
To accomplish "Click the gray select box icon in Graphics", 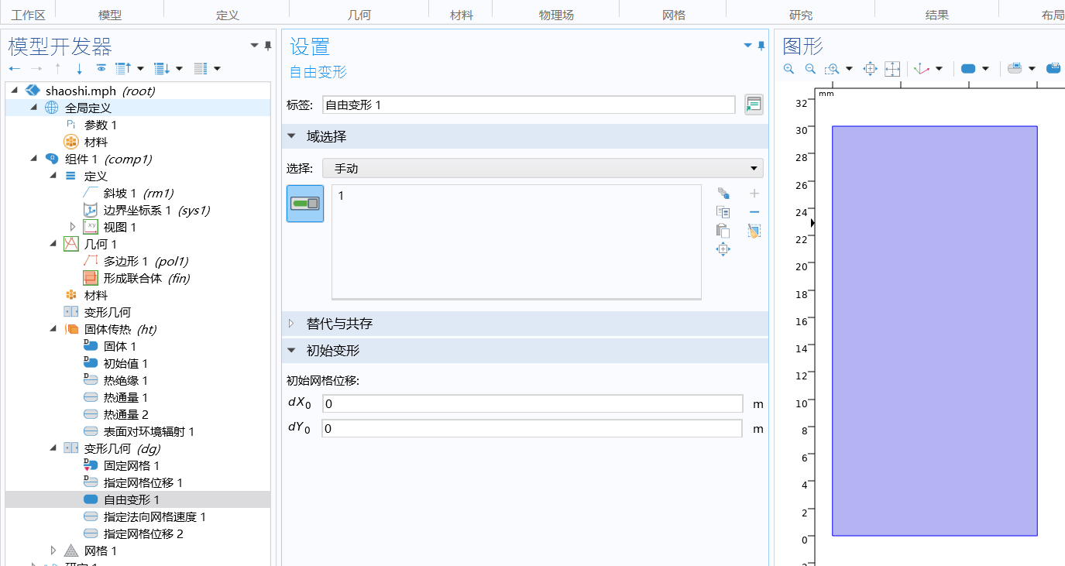I will pos(1015,69).
